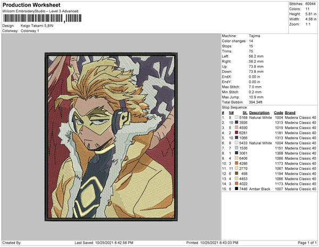Image resolution: width=319 pixels, height=247 pixels.
Task: Click thread code '1194' in stop 12
Action: [279, 174]
